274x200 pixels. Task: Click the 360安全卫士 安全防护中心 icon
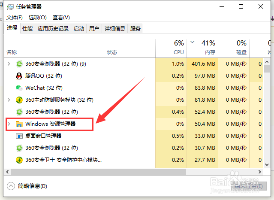(19, 160)
